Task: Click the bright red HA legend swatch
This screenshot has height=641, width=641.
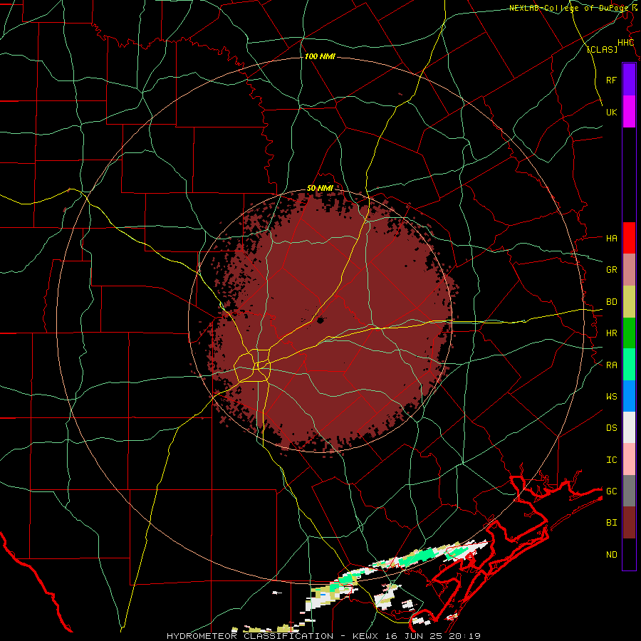Action: [x=629, y=238]
